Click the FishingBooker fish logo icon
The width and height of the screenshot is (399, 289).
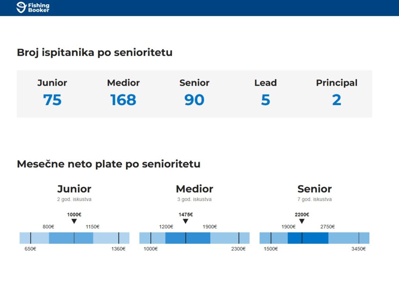[21, 7]
